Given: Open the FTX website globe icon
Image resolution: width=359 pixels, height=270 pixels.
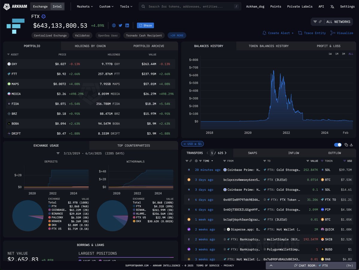Looking at the screenshot, I should click(x=114, y=25).
